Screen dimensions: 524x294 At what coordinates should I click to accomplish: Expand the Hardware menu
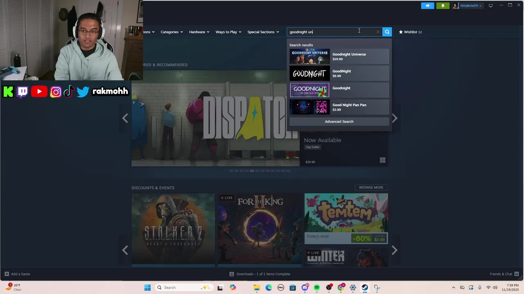click(199, 32)
